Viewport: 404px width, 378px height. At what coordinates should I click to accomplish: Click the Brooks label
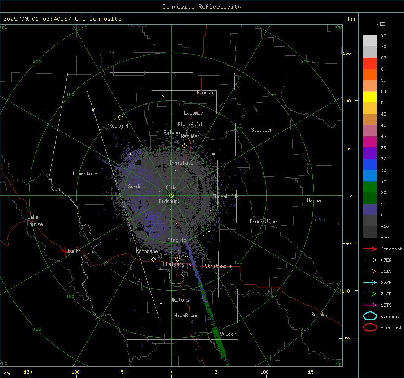coord(319,315)
